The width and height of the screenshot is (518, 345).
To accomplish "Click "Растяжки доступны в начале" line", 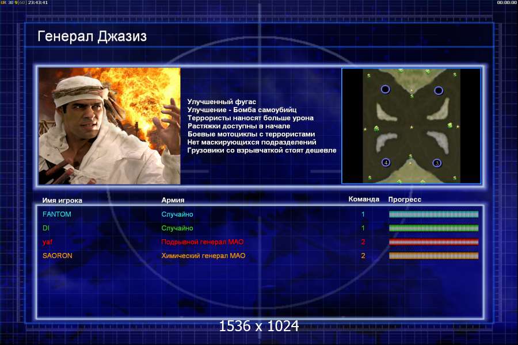I will (239, 126).
